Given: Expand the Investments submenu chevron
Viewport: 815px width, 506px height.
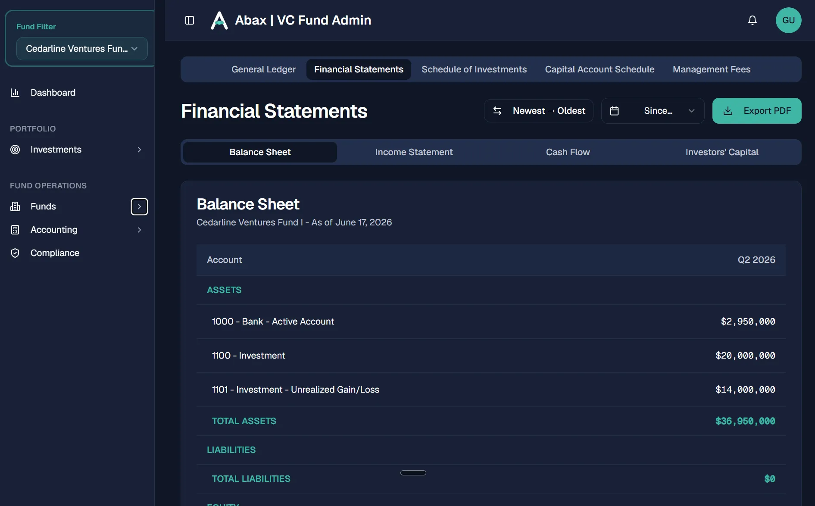Looking at the screenshot, I should point(139,150).
